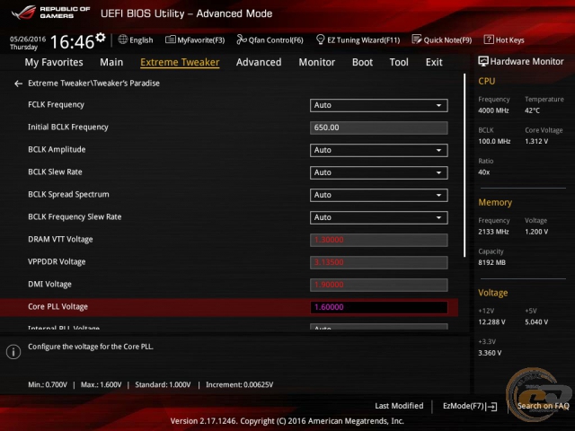Click the memory capacity value 8192 MB

tap(491, 262)
